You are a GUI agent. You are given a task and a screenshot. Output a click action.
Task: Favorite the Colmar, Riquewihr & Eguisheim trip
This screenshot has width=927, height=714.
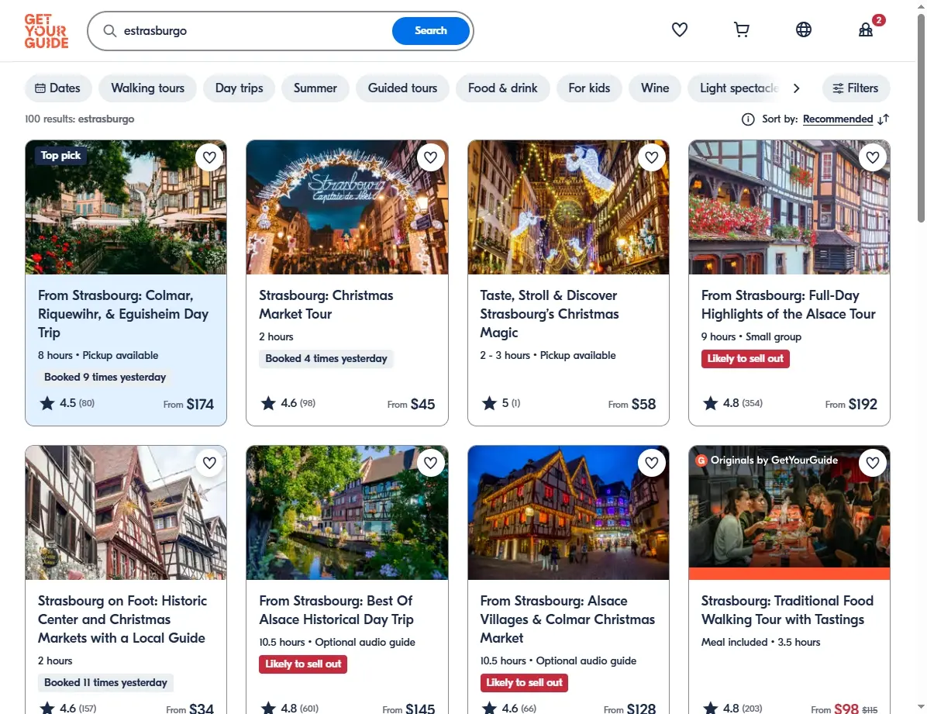tap(209, 157)
